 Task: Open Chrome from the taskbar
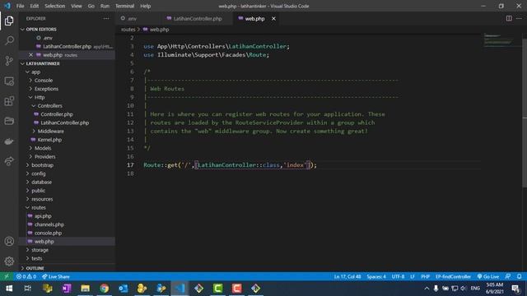105,289
